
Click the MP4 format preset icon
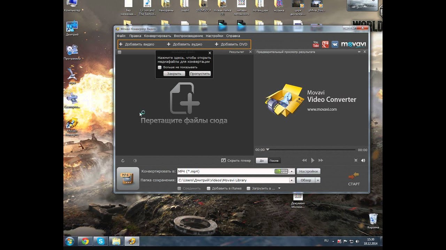128,178
